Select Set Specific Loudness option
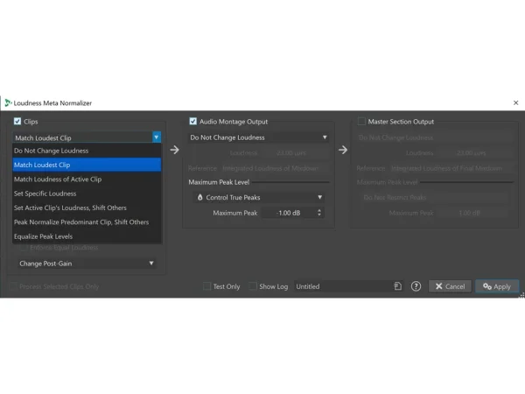525x394 pixels. (x=45, y=193)
